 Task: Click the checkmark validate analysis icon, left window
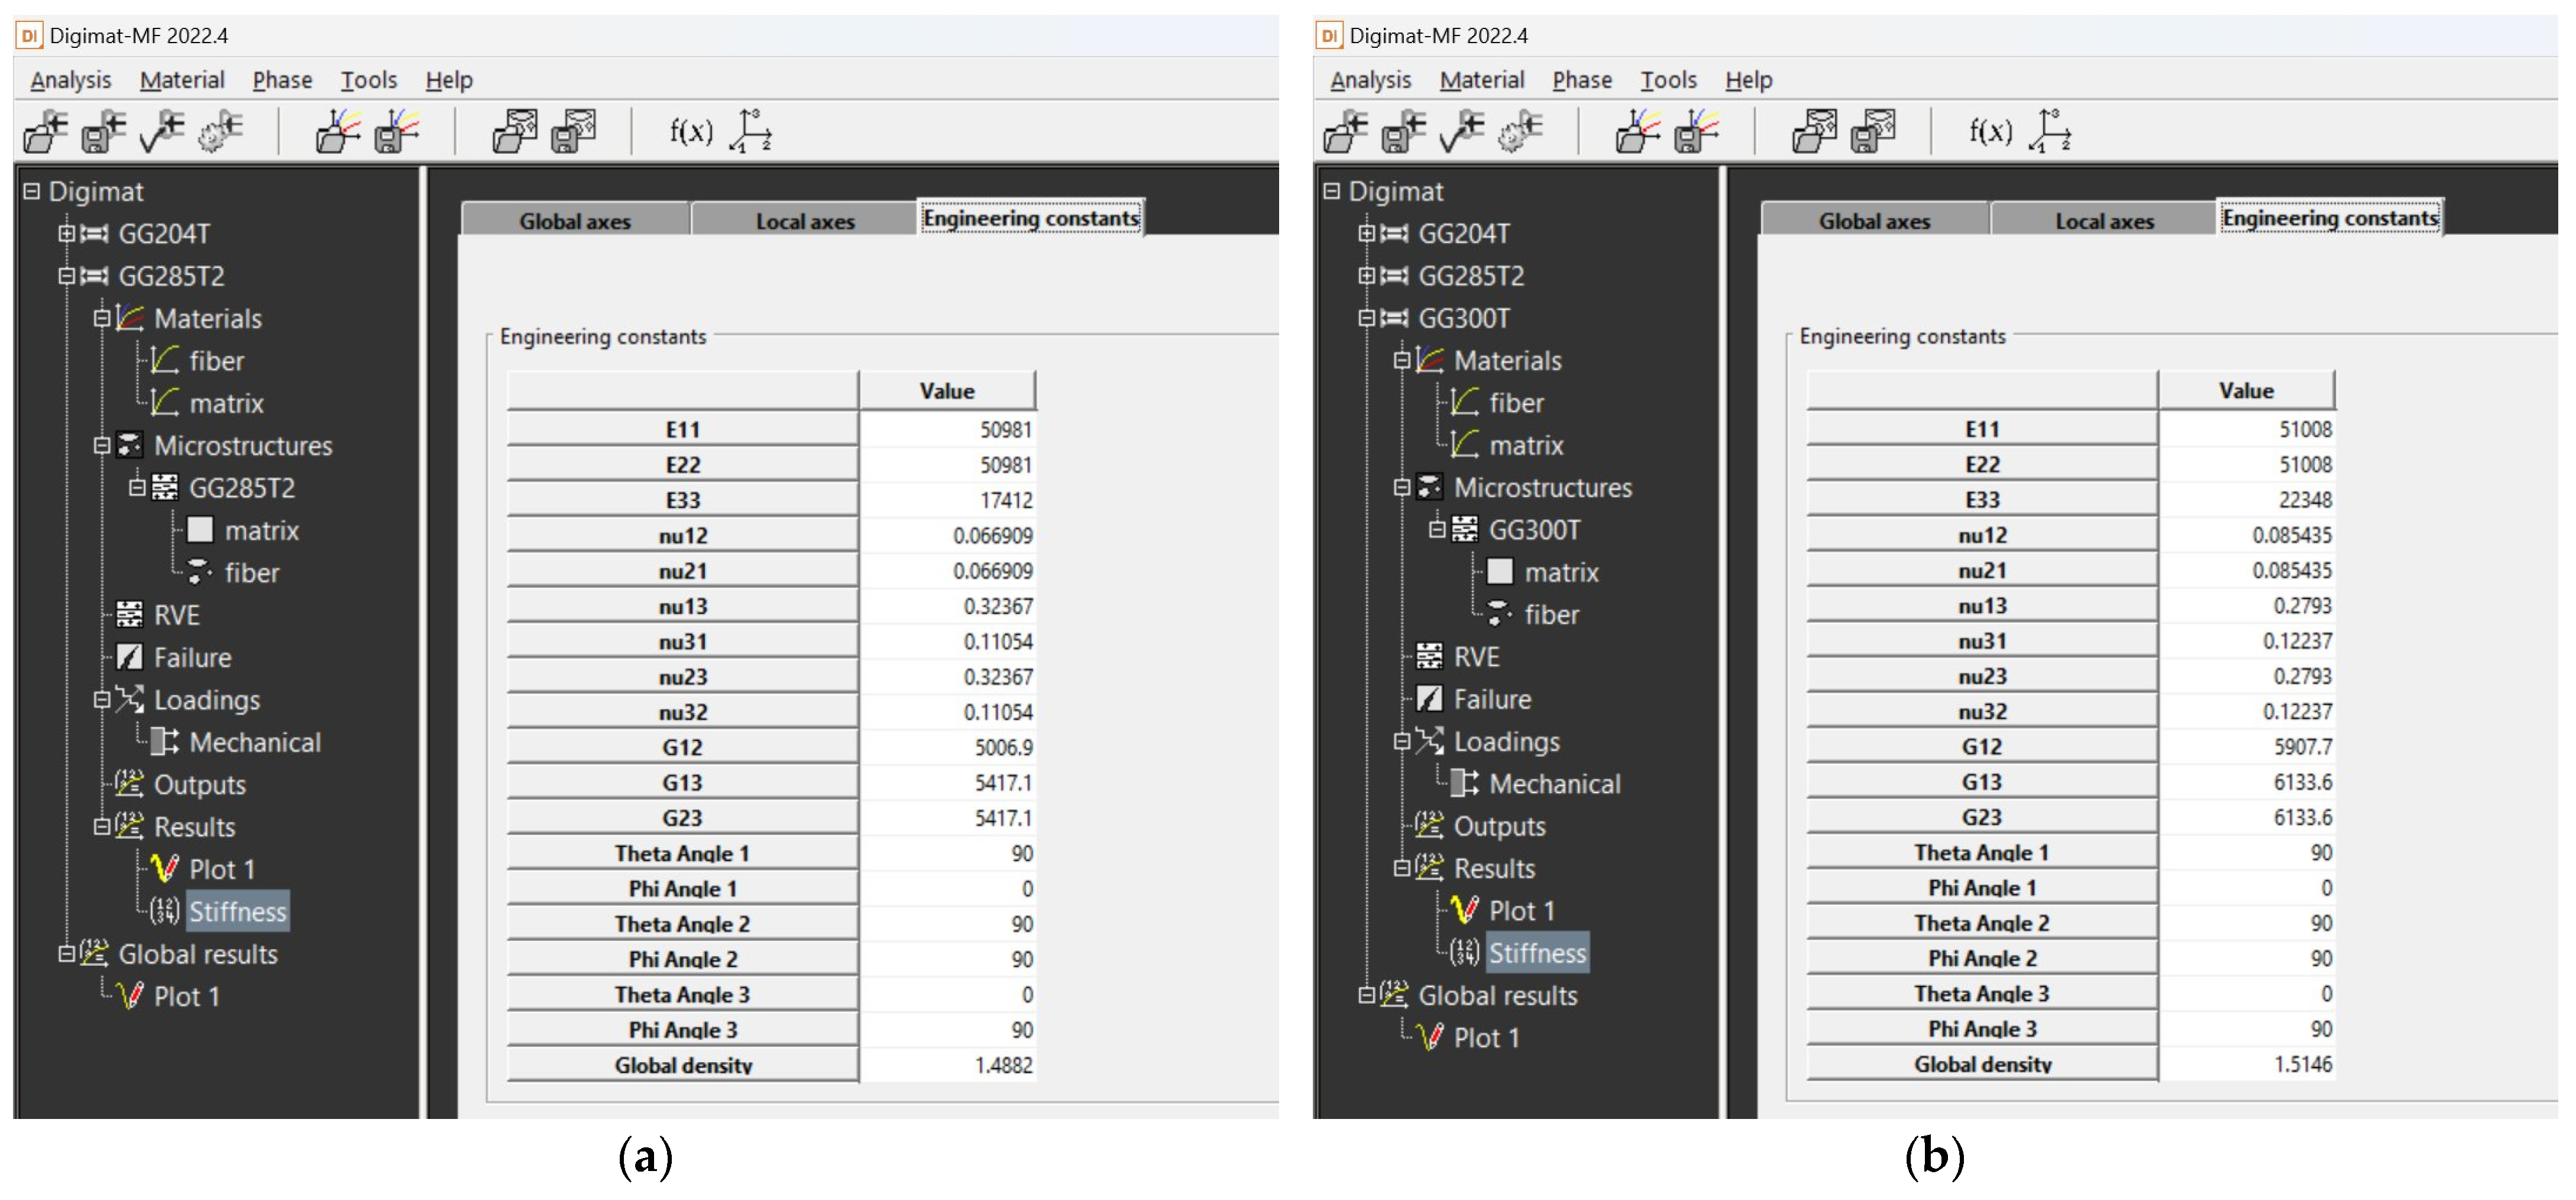click(162, 132)
